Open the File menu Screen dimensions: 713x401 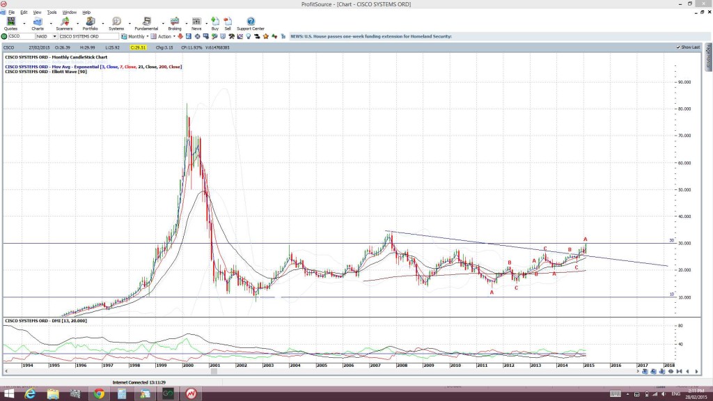click(11, 13)
